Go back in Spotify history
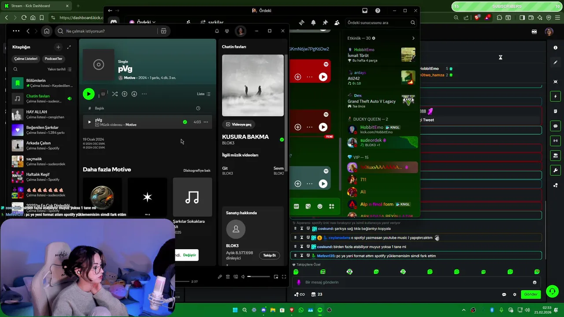This screenshot has width=564, height=317. click(28, 31)
